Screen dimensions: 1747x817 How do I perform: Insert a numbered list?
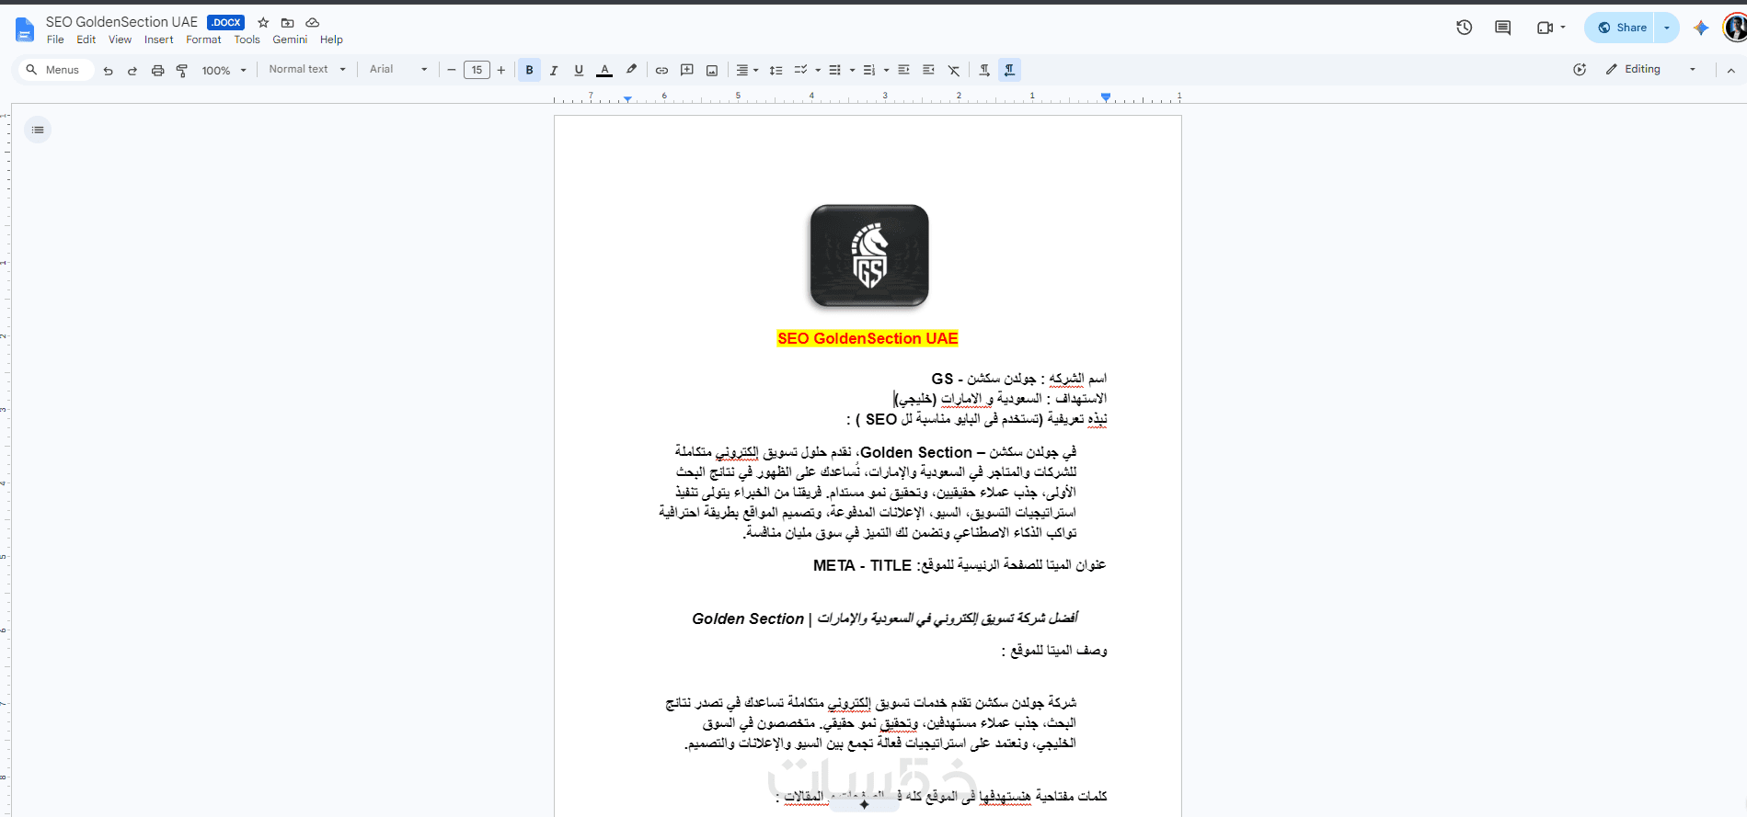(x=868, y=70)
